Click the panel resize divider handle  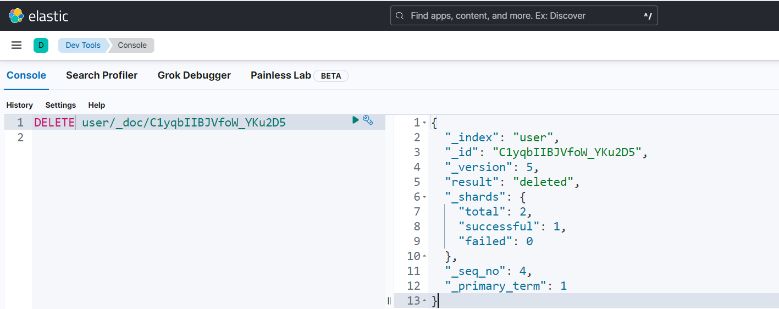tap(389, 300)
